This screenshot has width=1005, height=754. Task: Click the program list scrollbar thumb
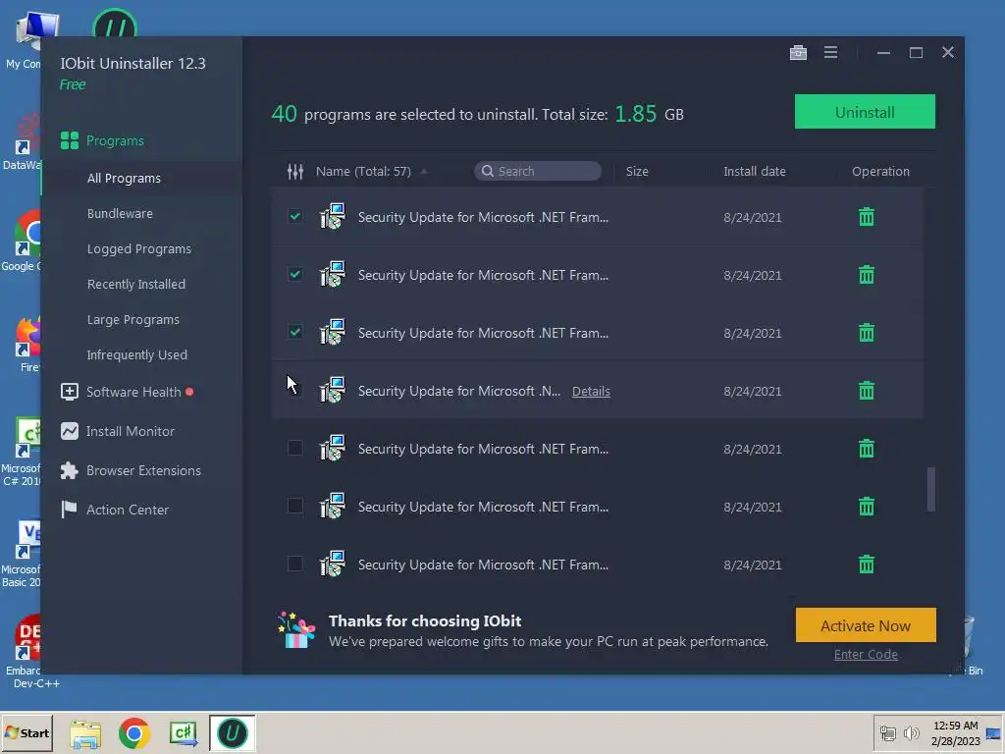pyautogui.click(x=930, y=489)
